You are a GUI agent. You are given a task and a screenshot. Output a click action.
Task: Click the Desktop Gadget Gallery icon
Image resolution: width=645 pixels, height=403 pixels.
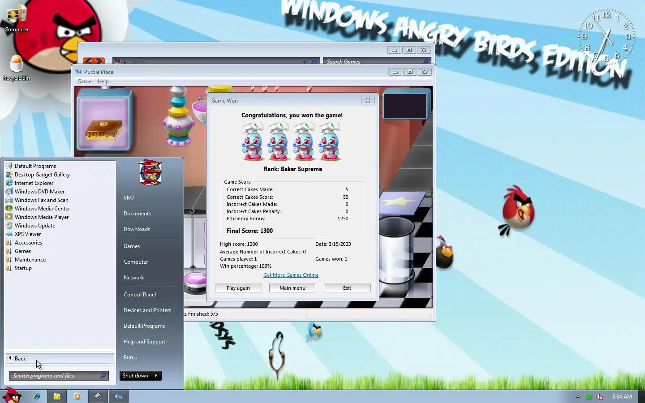9,174
